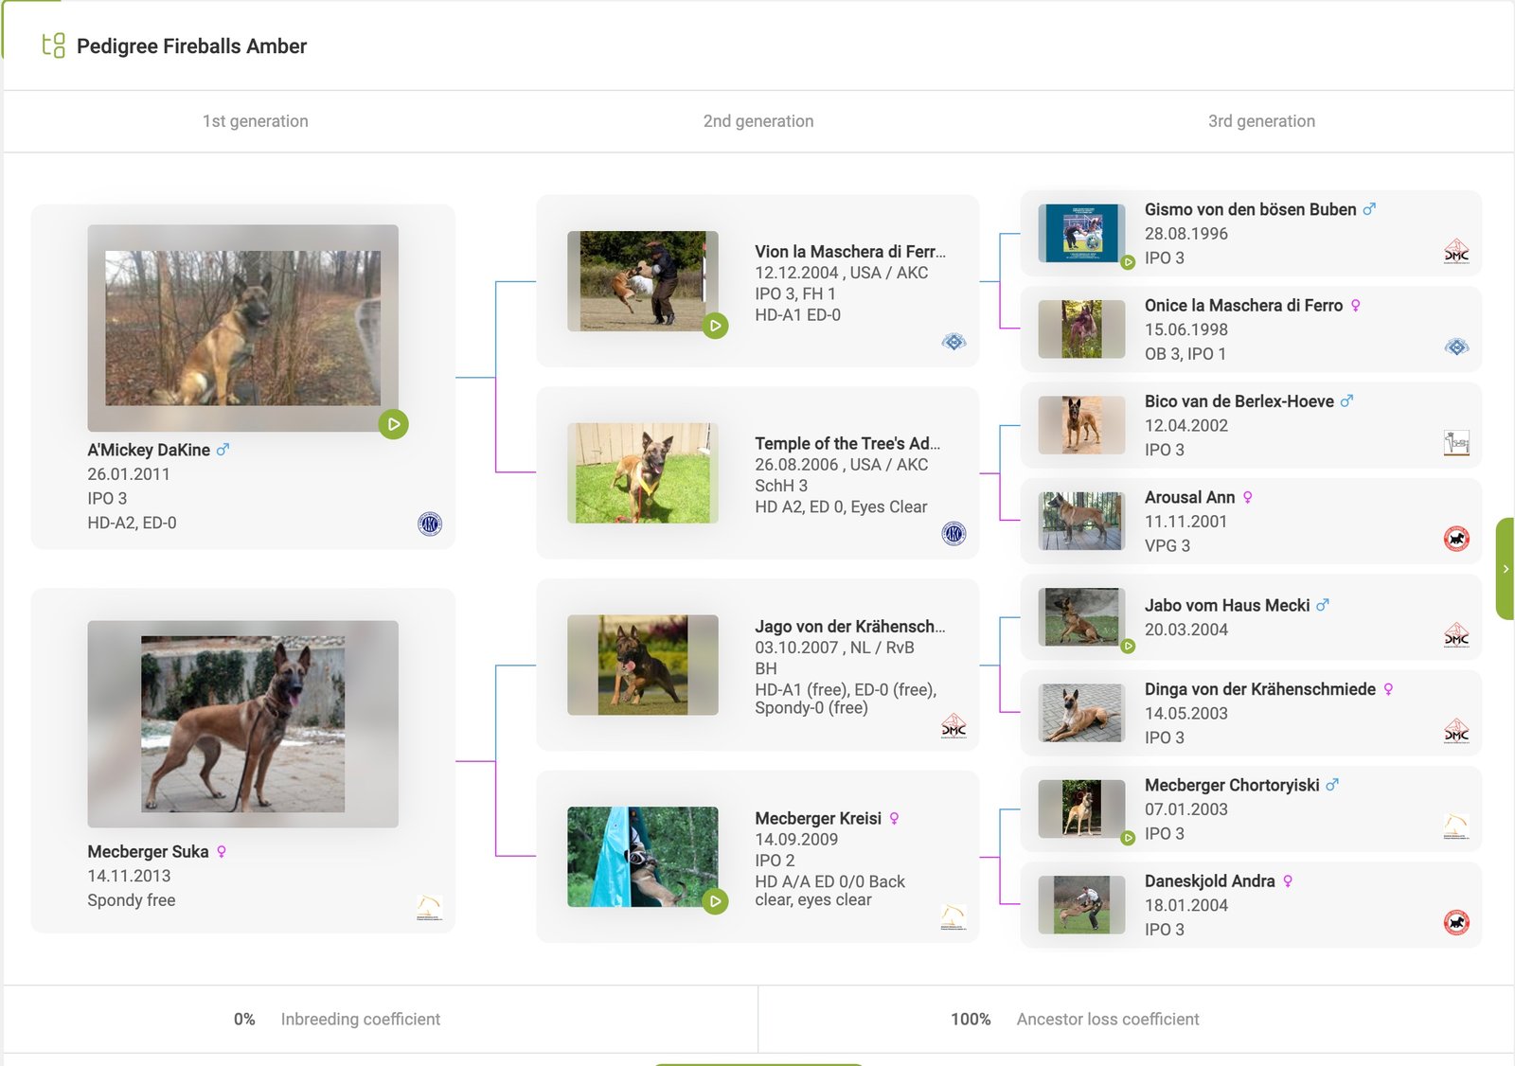Select the 3rd generation column header
This screenshot has width=1515, height=1066.
(x=1261, y=121)
